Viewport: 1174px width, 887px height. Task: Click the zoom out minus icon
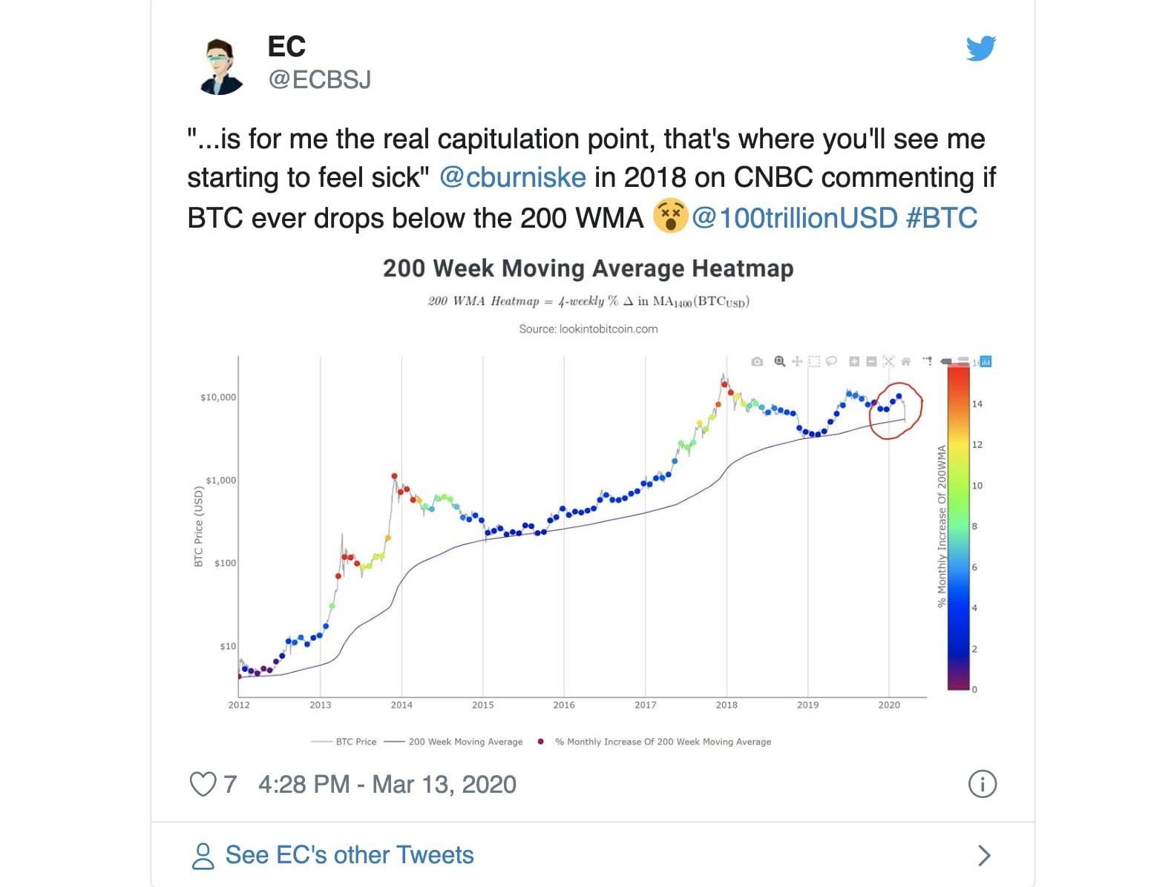pyautogui.click(x=871, y=361)
